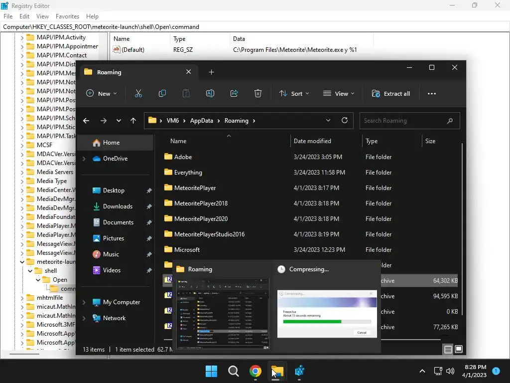This screenshot has width=510, height=383.
Task: Click the Share icon in Explorer toolbar
Action: click(234, 93)
